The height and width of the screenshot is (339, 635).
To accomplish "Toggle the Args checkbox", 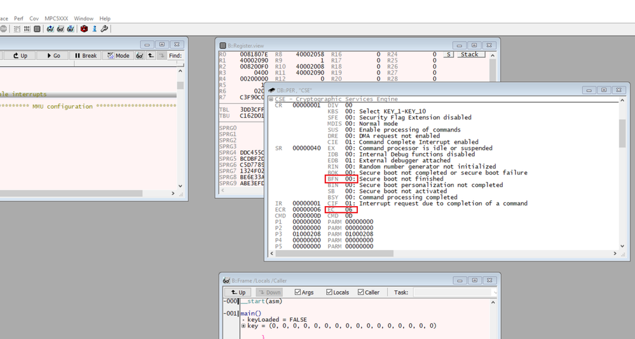I will (297, 292).
